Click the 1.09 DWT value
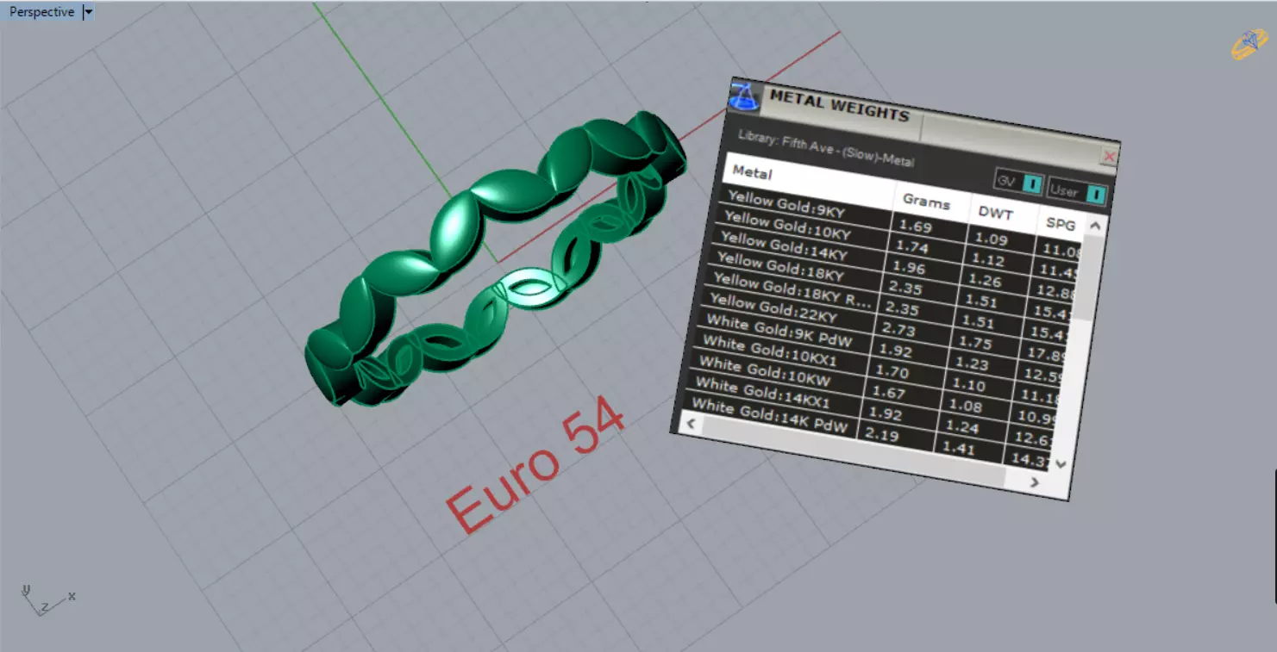The width and height of the screenshot is (1277, 652). click(x=991, y=239)
